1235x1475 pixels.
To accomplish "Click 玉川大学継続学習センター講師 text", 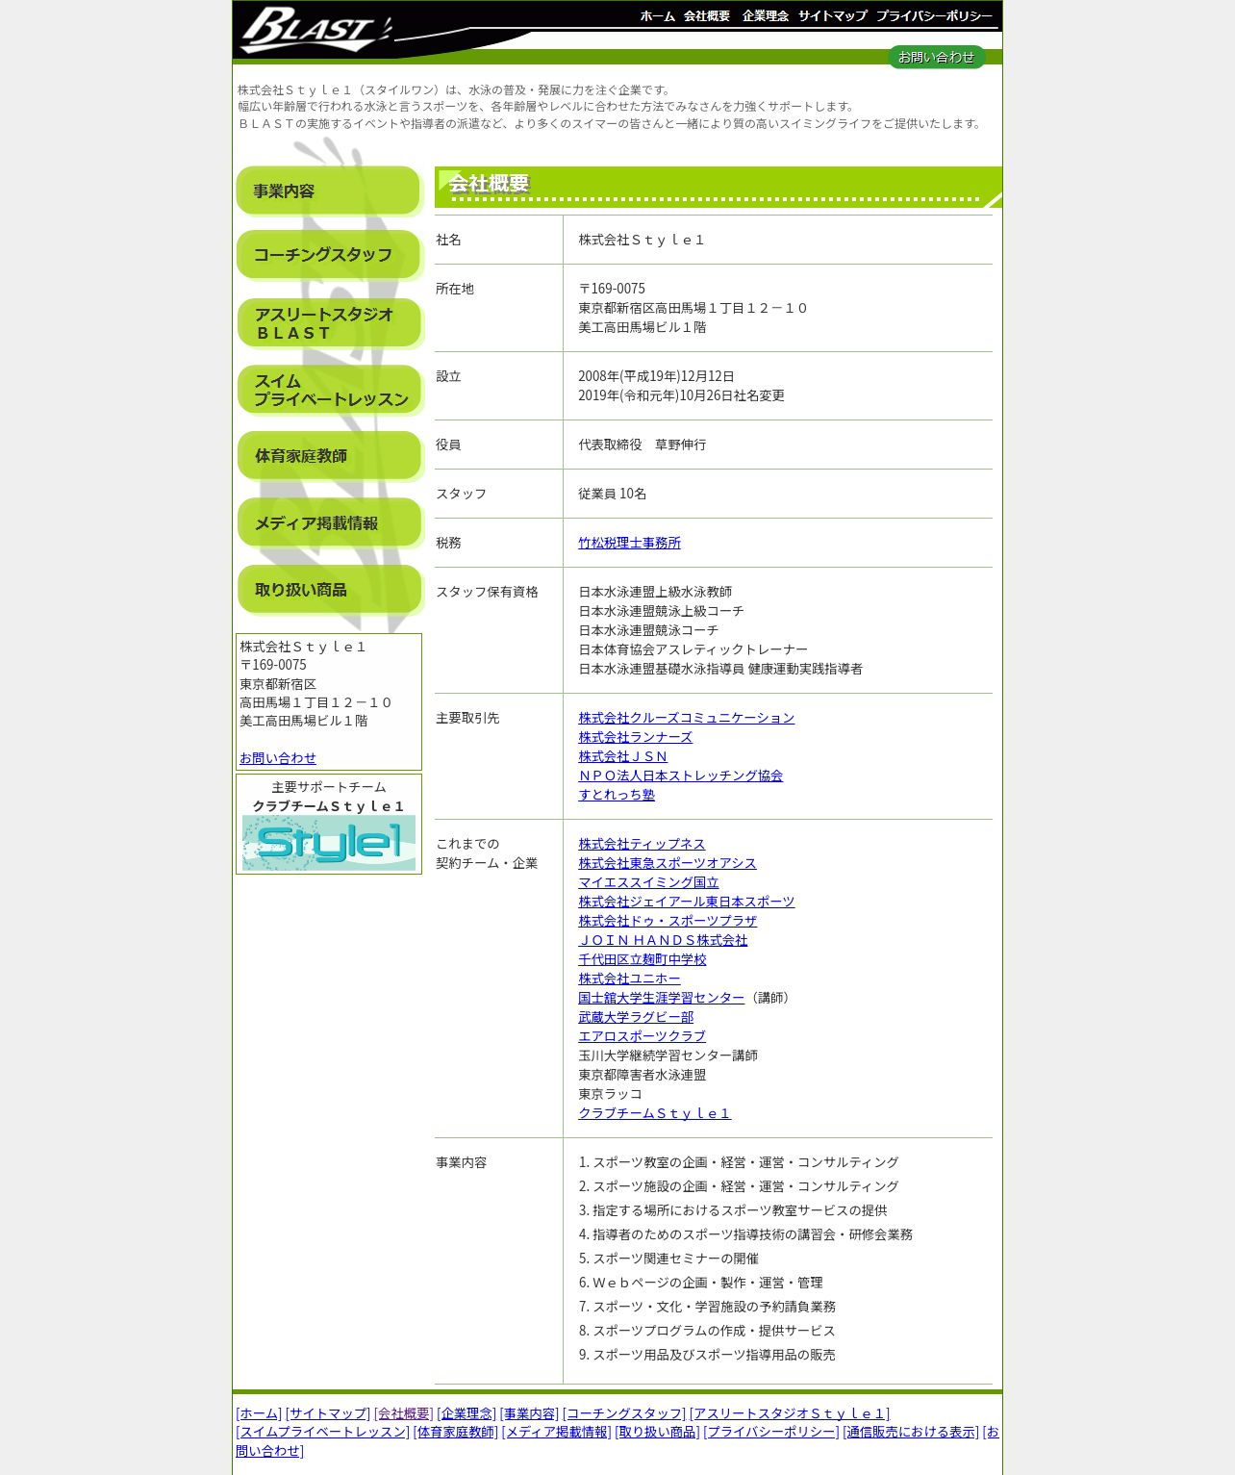I will (668, 1055).
